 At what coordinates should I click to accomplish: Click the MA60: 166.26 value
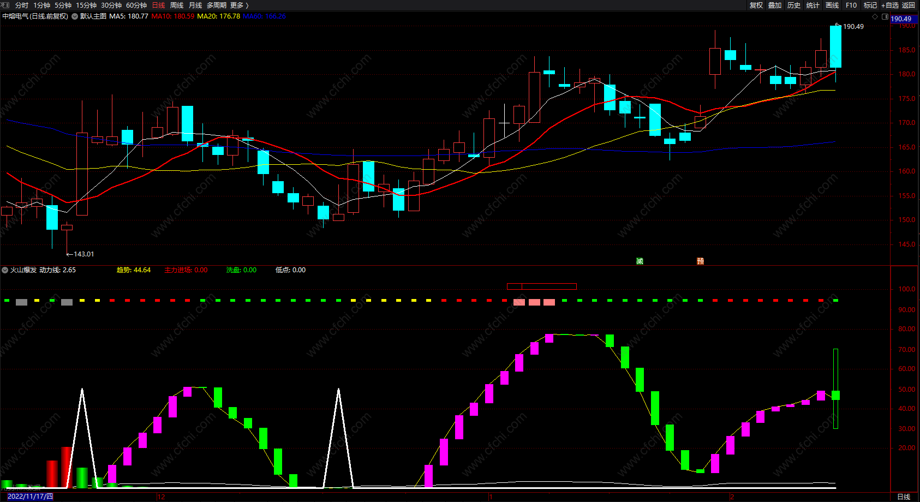[x=264, y=16]
